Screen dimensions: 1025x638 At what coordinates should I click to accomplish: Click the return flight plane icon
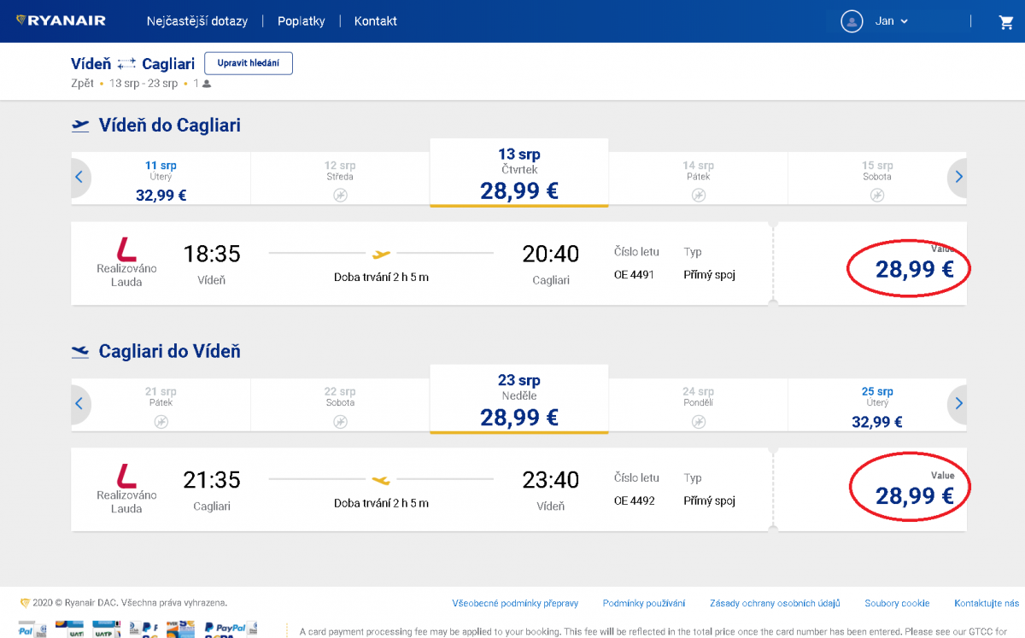coord(80,351)
